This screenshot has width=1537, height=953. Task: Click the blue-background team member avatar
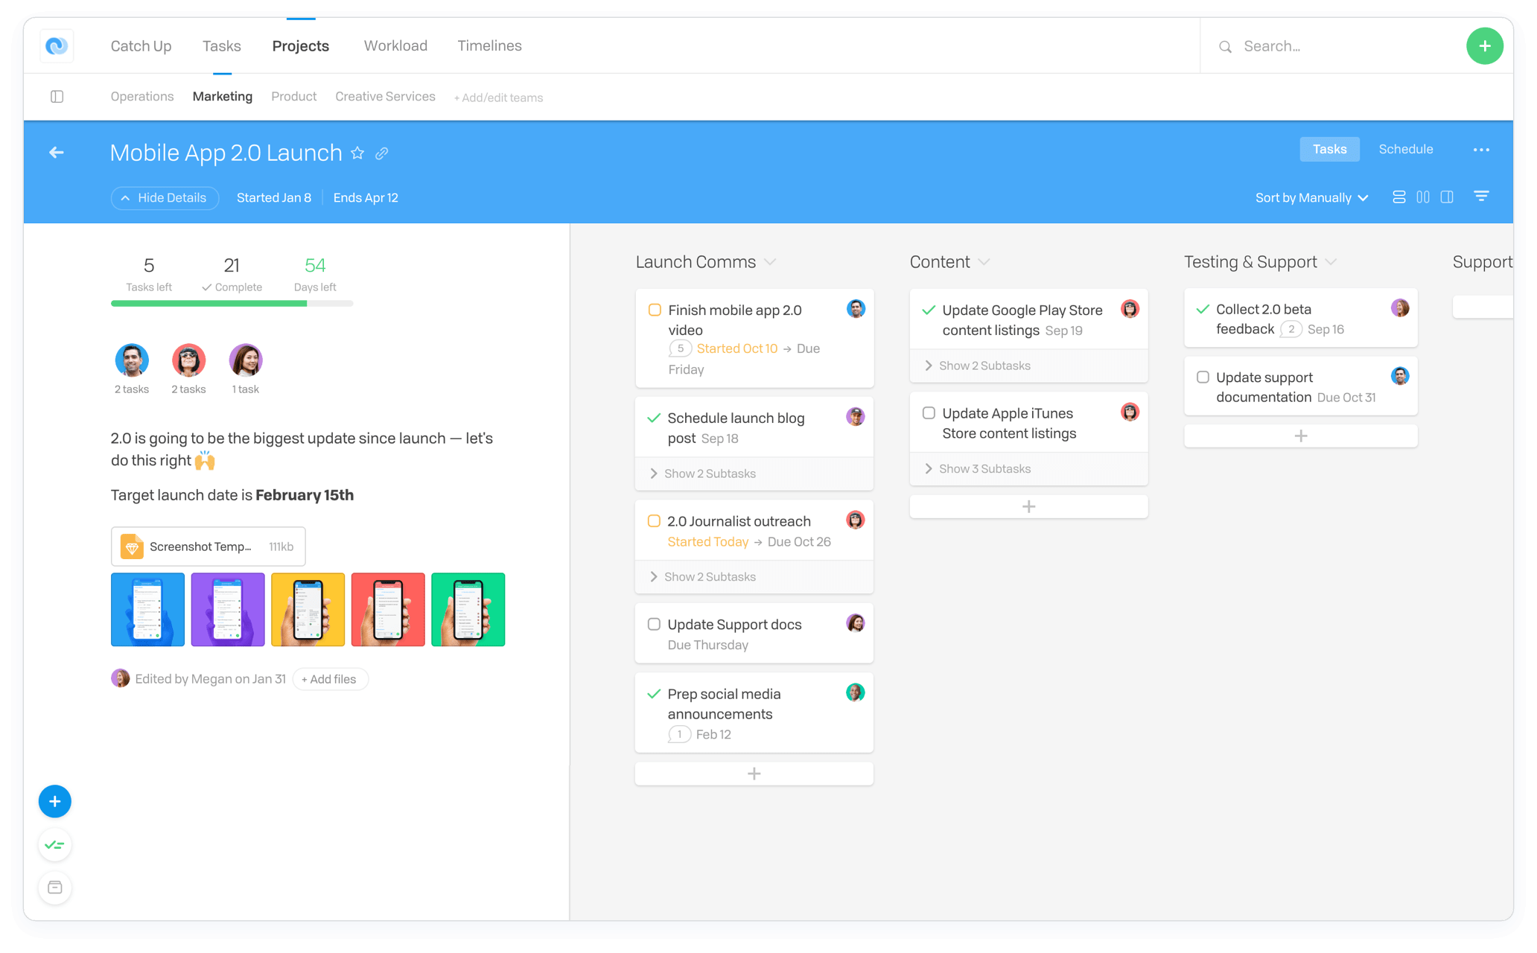click(x=132, y=360)
